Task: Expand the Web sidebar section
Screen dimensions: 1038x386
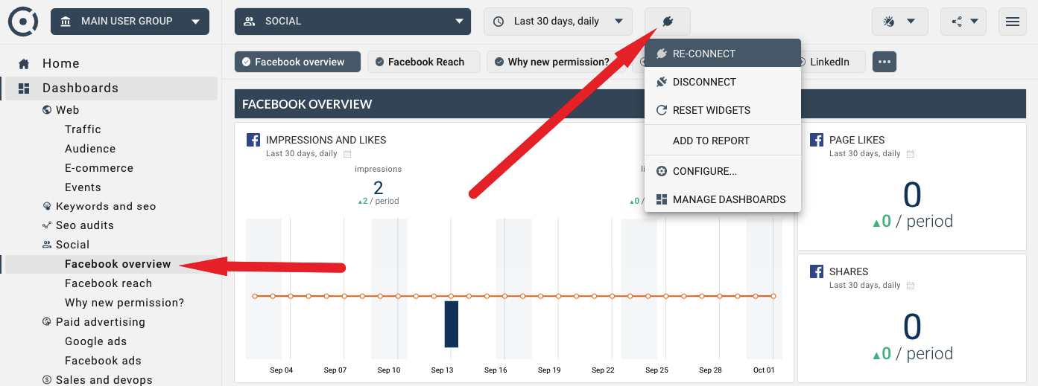Action: click(68, 110)
